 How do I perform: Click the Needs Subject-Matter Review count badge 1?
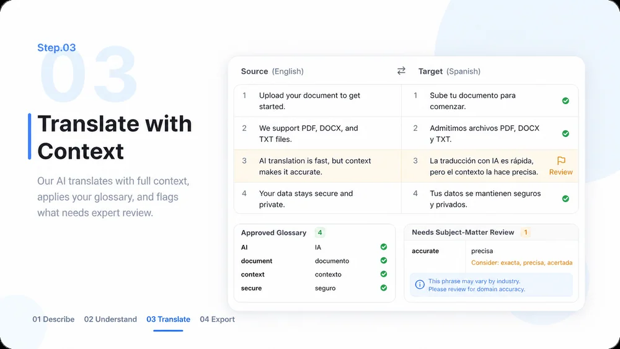(526, 232)
